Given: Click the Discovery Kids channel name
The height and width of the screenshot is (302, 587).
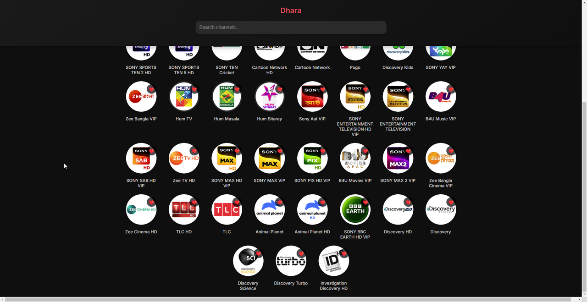Looking at the screenshot, I should [398, 67].
